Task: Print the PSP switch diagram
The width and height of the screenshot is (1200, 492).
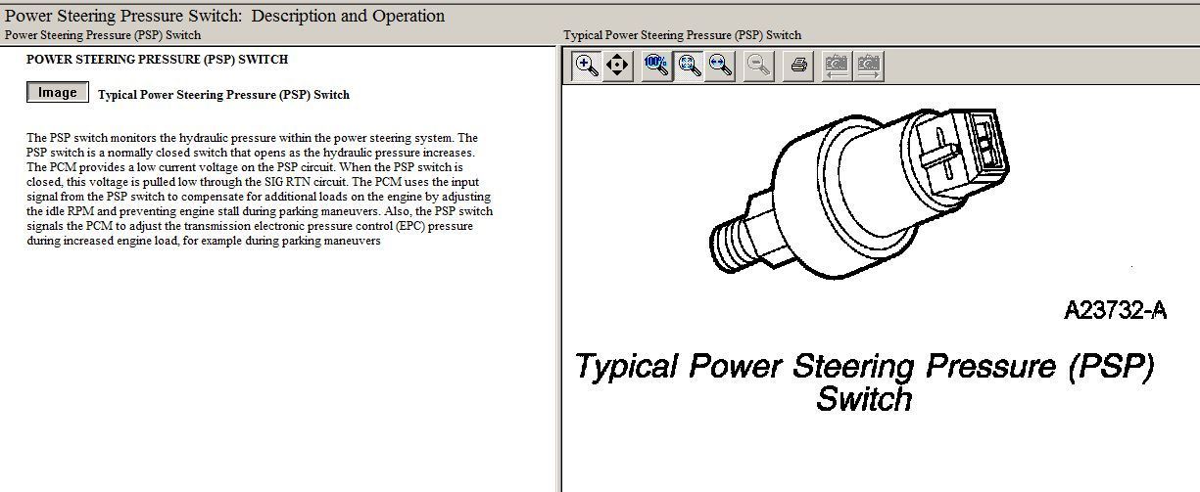Action: point(799,66)
